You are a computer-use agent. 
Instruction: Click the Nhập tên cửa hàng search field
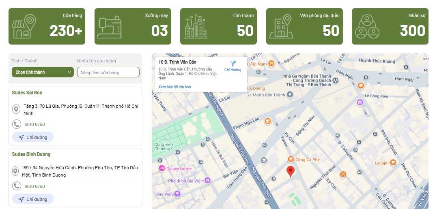108,72
